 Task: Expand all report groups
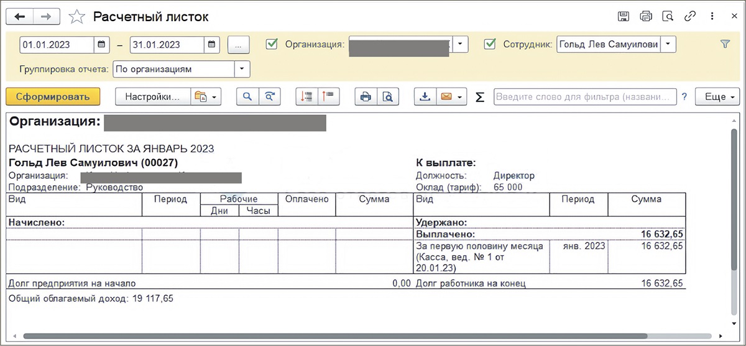[x=306, y=96]
